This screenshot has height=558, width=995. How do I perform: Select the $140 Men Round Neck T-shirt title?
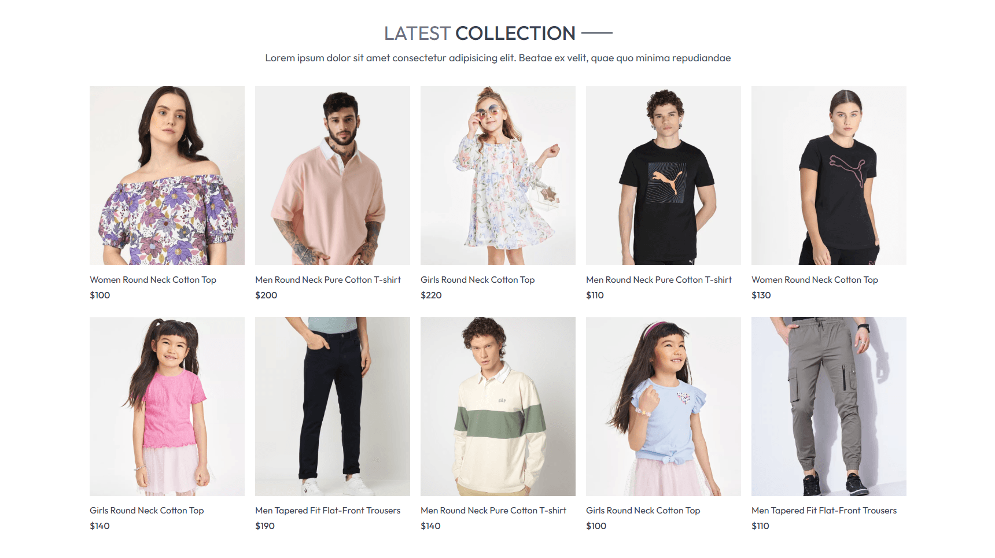pos(493,511)
